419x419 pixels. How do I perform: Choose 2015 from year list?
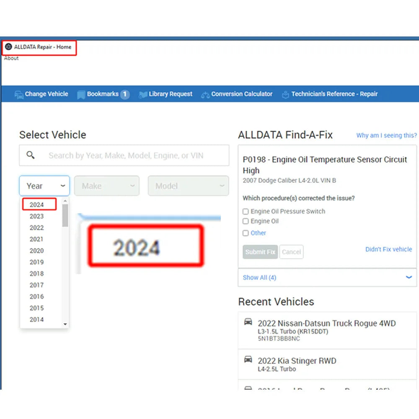36,308
